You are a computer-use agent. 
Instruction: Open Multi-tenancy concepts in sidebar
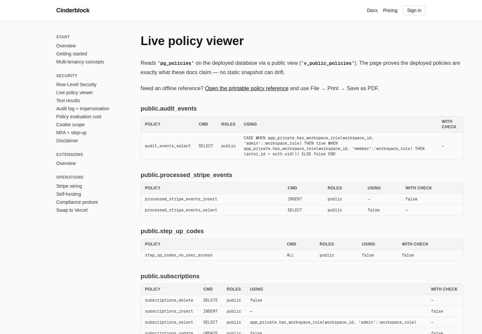80,62
